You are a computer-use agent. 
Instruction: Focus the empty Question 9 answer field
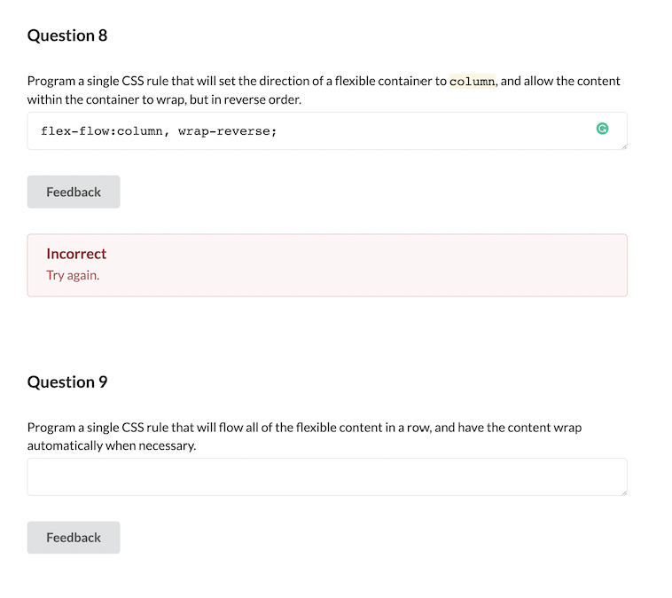(326, 476)
